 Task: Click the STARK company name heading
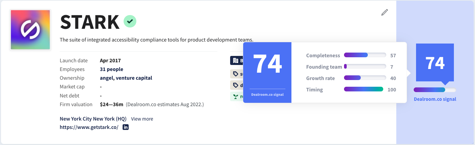[90, 22]
